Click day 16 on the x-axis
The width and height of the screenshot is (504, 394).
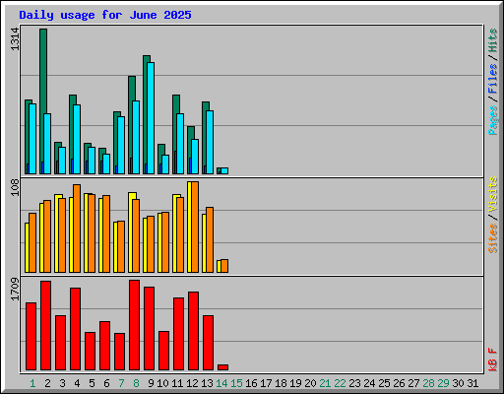pyautogui.click(x=251, y=383)
